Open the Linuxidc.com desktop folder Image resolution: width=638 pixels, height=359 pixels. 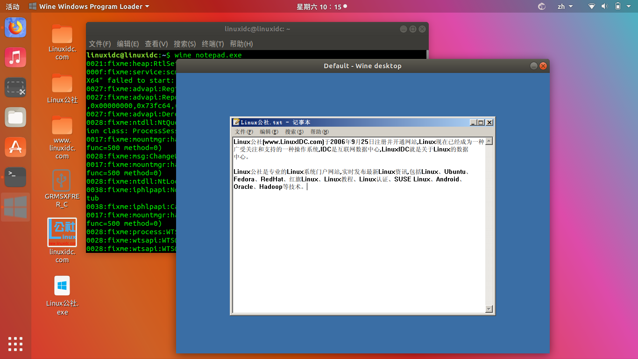[62, 42]
